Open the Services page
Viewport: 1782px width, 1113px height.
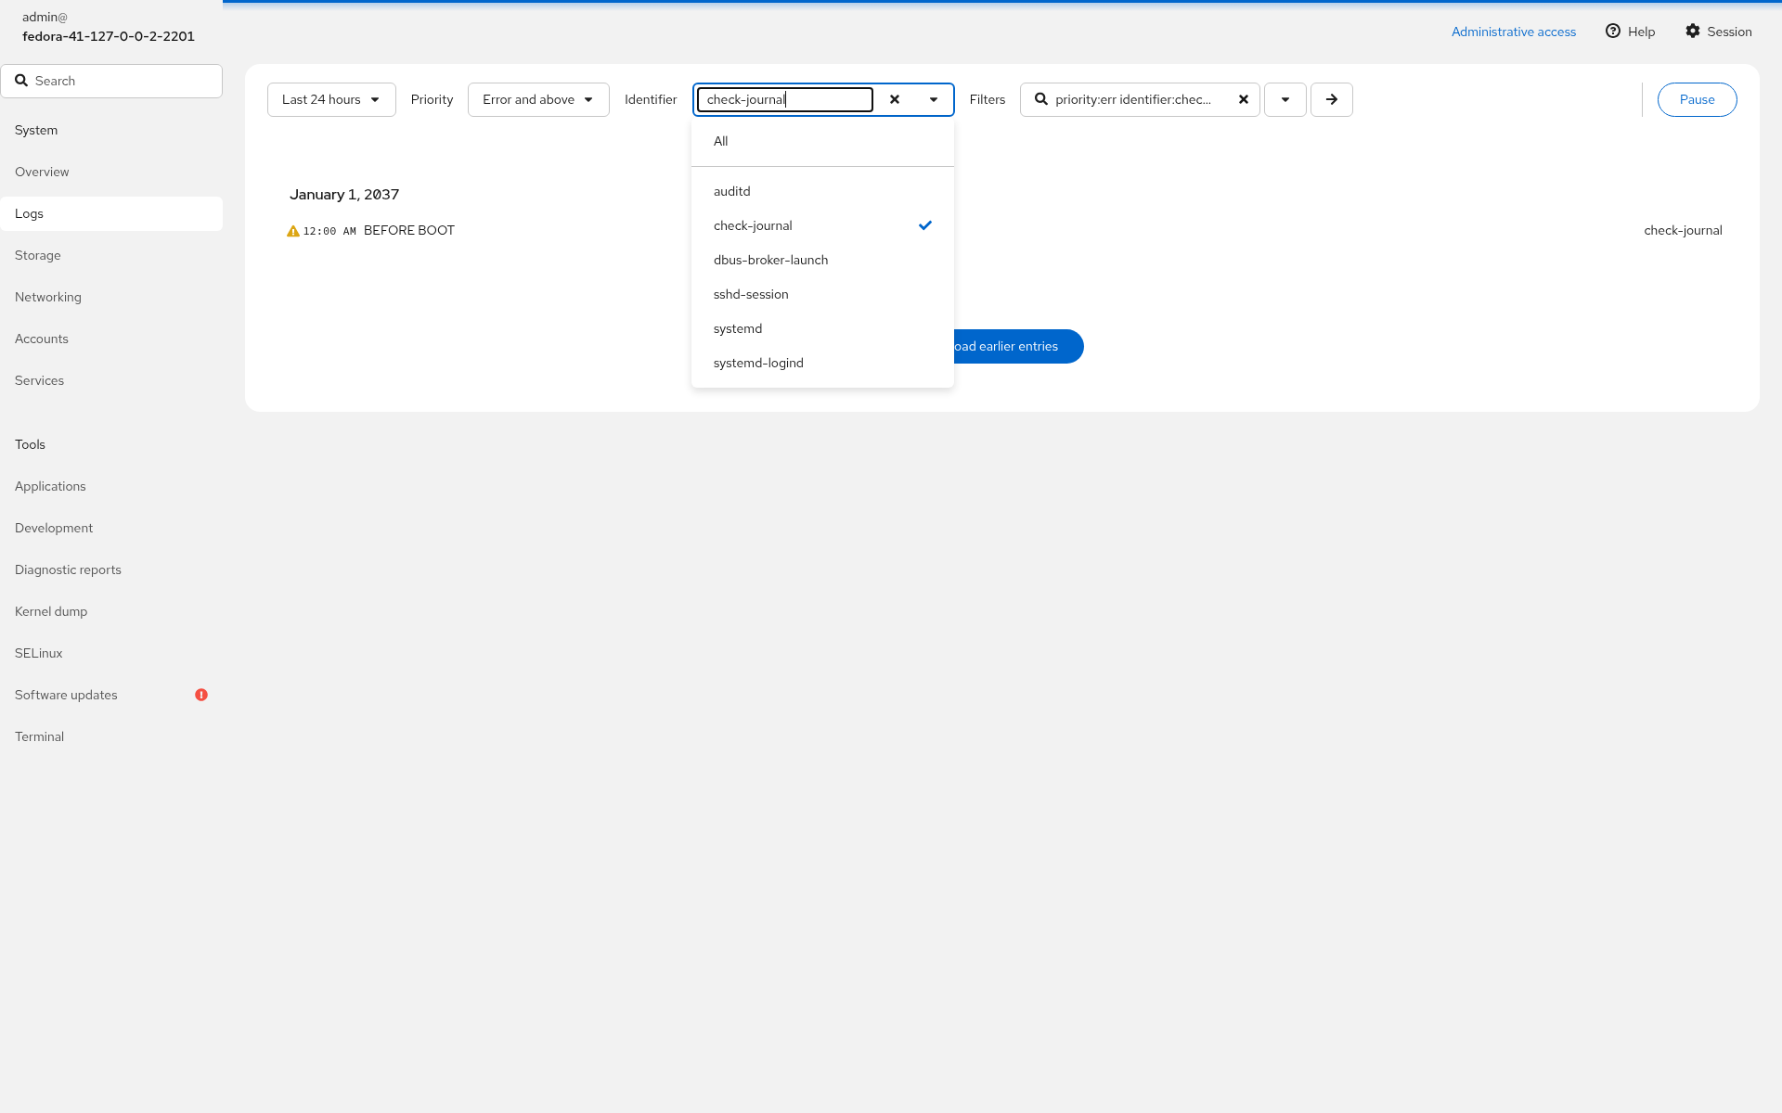tap(111, 380)
